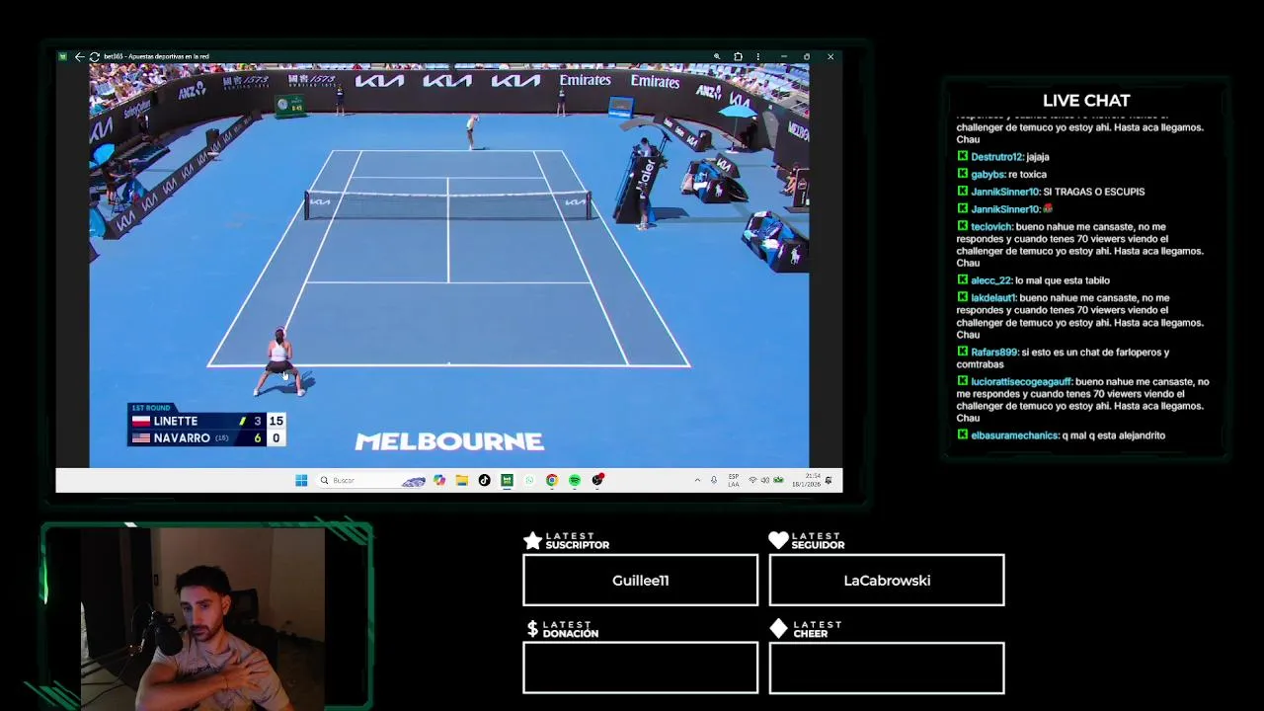Screen dimensions: 1264x711
Task: Click the Latest Donación dollar icon
Action: coord(532,629)
